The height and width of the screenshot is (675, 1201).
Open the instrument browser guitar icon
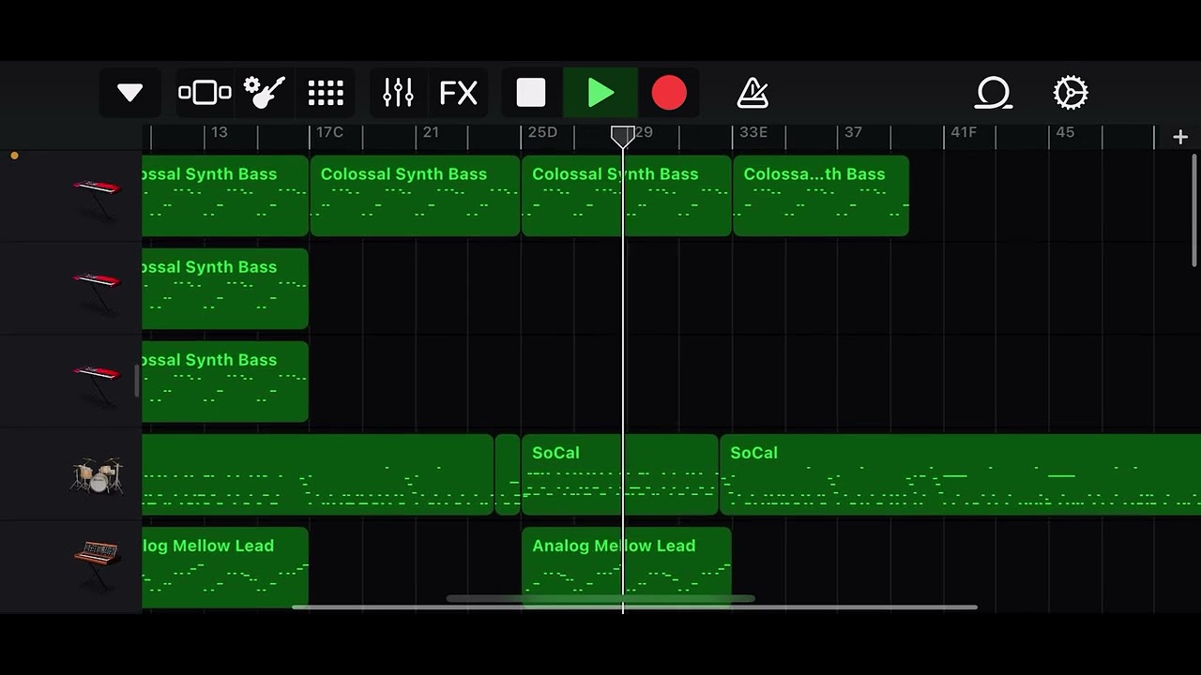pyautogui.click(x=264, y=93)
